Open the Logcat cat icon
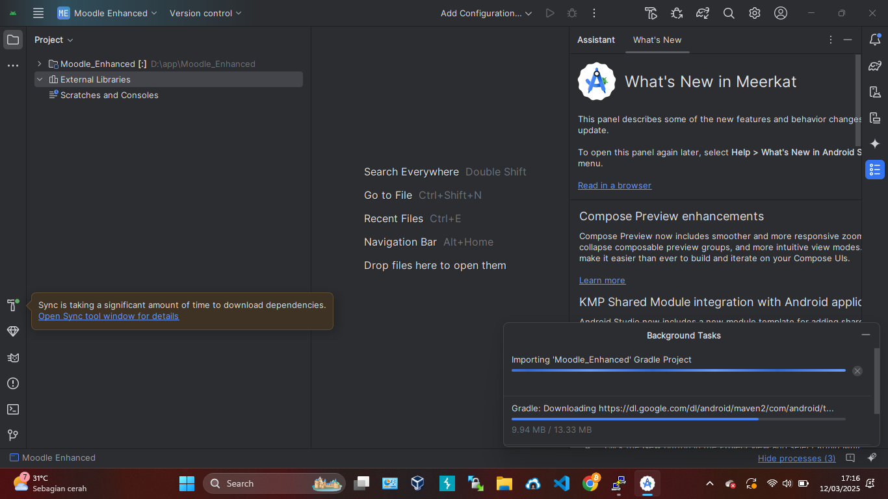The width and height of the screenshot is (888, 499). pyautogui.click(x=13, y=357)
